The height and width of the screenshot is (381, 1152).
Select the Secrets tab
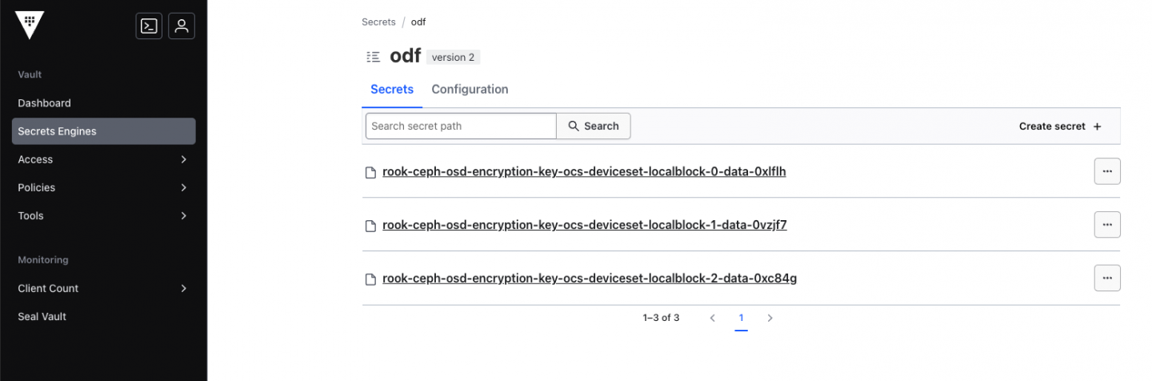coord(391,90)
